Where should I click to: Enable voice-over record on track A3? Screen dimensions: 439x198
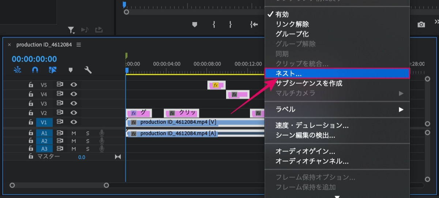[102, 149]
